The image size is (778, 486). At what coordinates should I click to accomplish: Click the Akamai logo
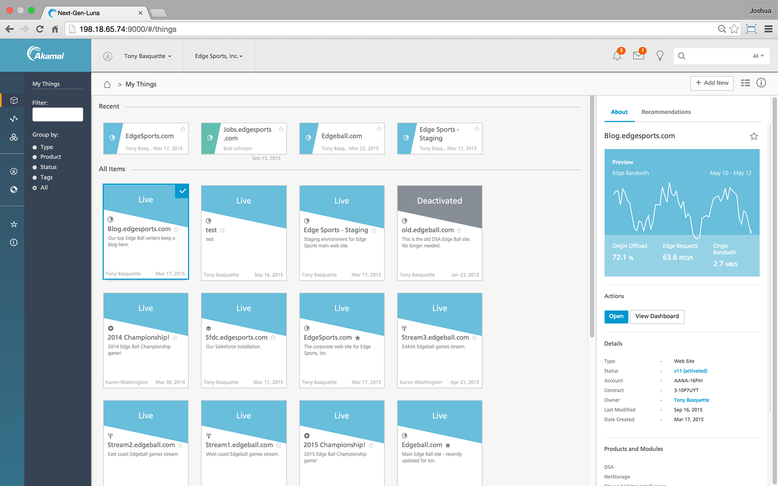(45, 54)
